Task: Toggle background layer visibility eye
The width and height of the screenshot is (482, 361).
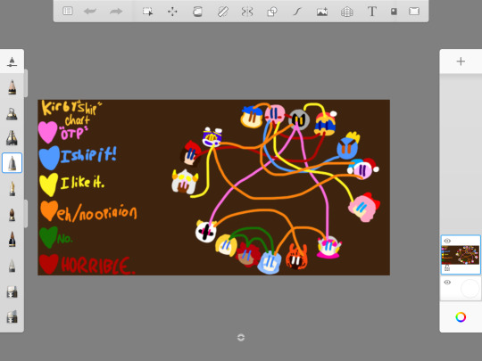Action: coord(447,282)
